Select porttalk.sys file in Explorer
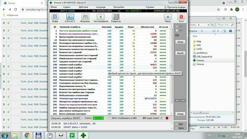 200,53
